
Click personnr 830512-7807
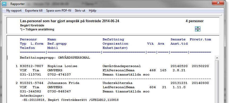click(x=31, y=66)
